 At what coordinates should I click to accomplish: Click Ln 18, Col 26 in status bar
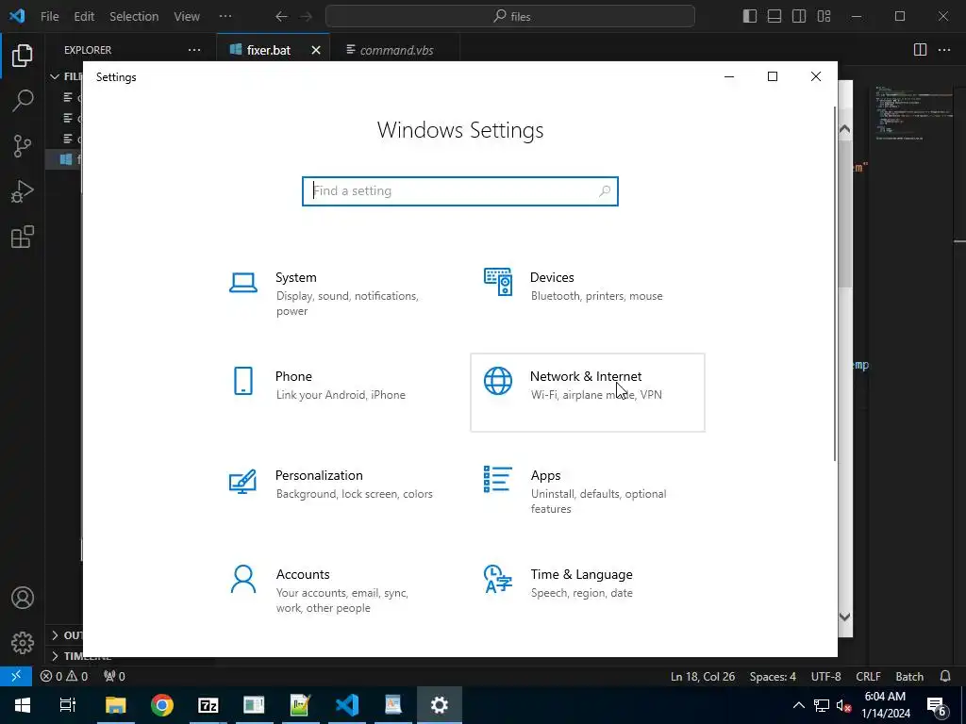click(702, 676)
